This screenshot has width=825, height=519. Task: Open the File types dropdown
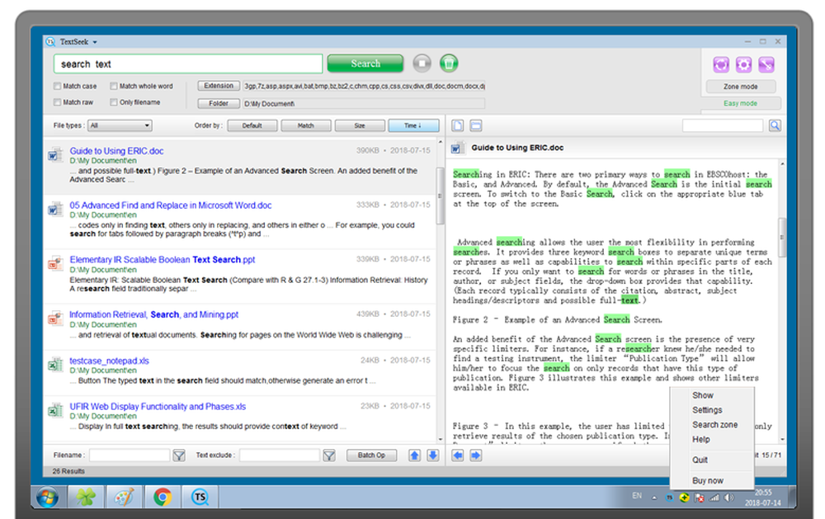[x=120, y=125]
